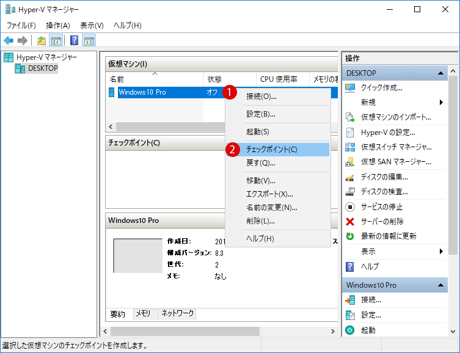Choose 起動(S) from the context menu
The image size is (460, 353).
277,132
